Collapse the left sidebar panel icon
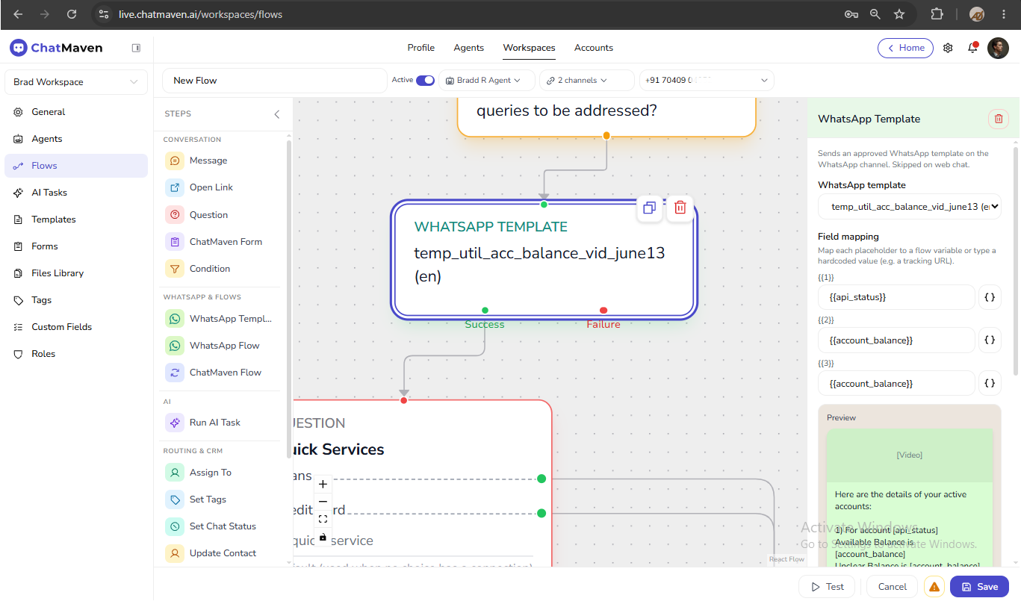Viewport: 1021px width, 607px height. point(136,48)
